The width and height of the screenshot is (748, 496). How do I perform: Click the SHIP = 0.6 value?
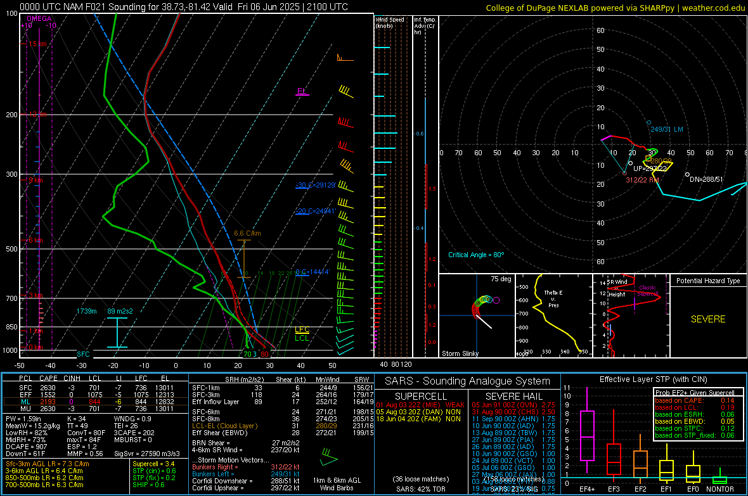pos(148,485)
